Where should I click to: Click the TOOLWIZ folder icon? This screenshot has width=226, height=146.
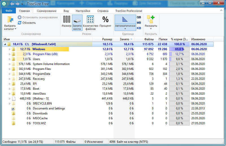[13, 123]
